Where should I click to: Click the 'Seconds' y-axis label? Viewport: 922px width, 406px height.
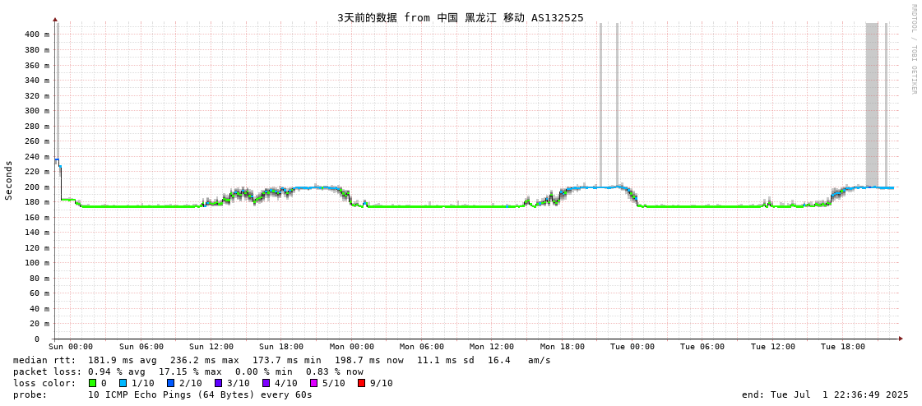point(9,180)
